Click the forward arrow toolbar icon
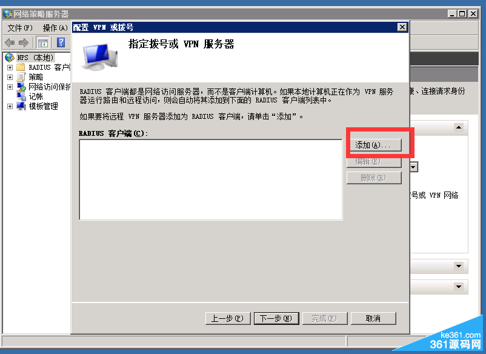Screen dimensions: 486x354 click(x=24, y=42)
